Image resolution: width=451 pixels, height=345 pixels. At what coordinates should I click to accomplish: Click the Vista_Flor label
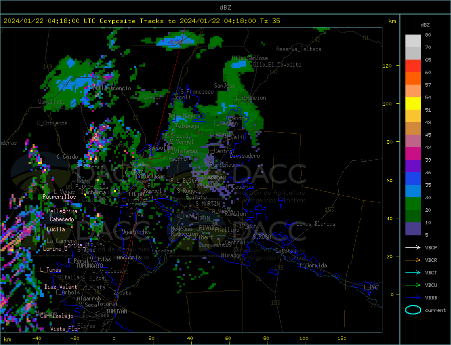point(65,329)
